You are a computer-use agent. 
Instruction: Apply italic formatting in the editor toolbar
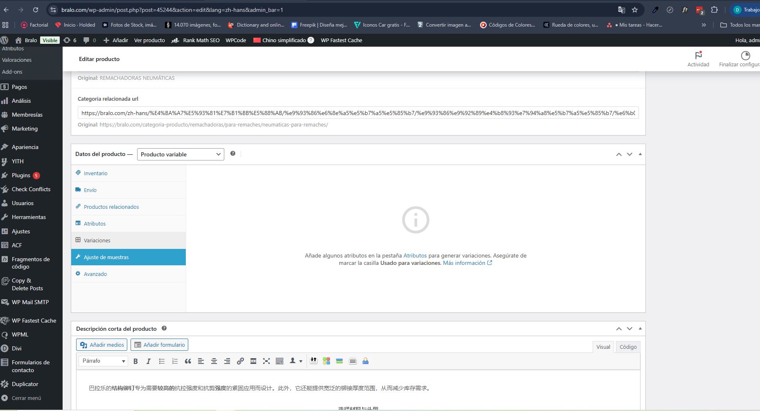[149, 361]
